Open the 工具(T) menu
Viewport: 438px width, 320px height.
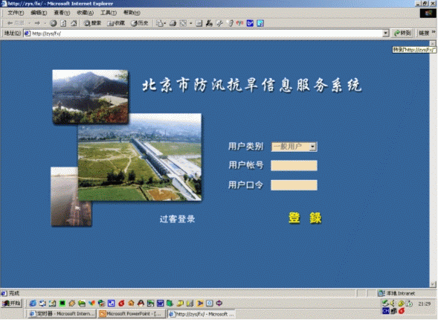(108, 13)
